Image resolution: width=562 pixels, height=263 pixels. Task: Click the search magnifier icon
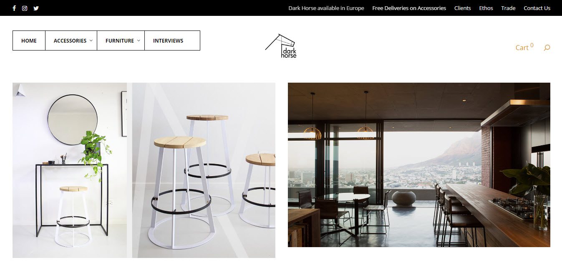pyautogui.click(x=547, y=48)
